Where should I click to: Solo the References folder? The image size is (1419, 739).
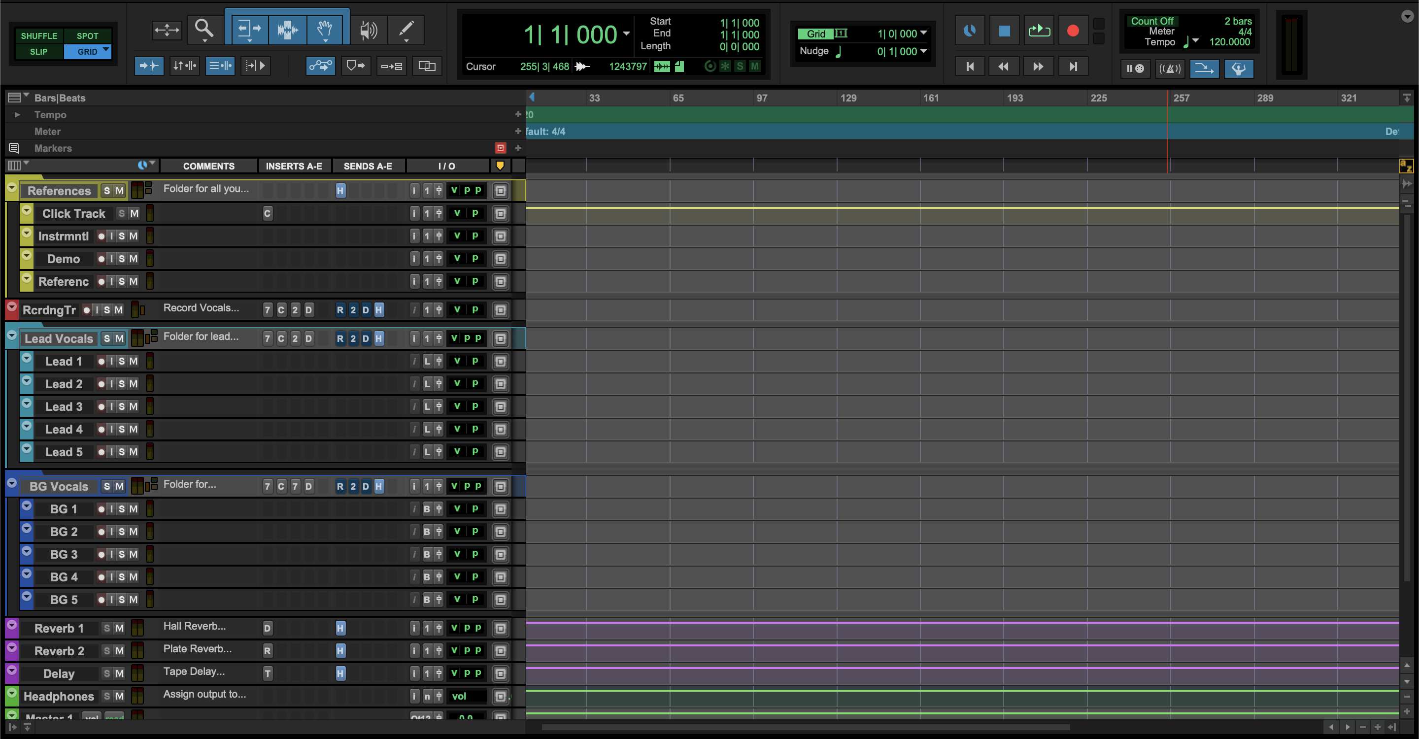click(107, 191)
